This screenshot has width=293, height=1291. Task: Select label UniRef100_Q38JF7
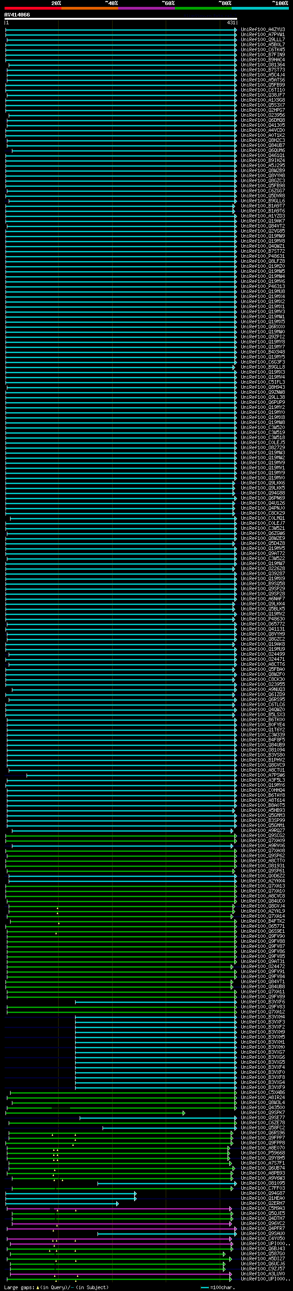(263, 95)
